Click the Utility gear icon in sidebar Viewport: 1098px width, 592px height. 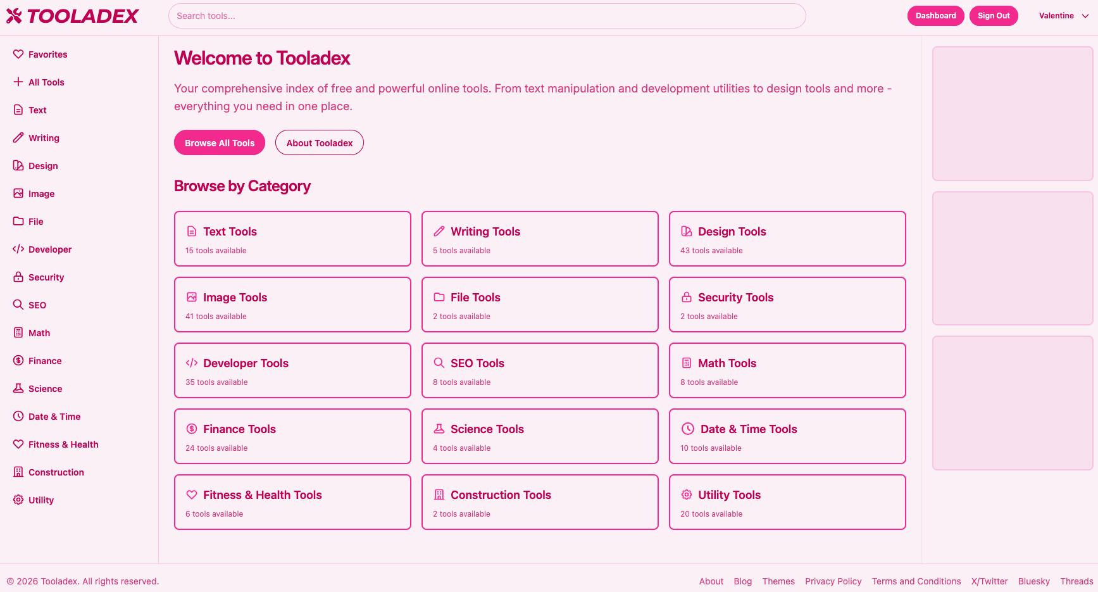coord(18,500)
